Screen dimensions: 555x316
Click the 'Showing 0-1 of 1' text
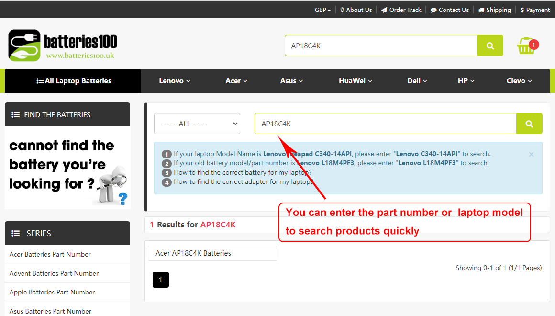pyautogui.click(x=499, y=268)
